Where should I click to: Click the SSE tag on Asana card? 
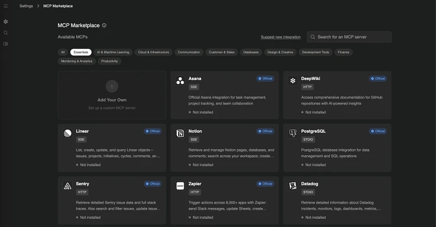[x=194, y=87]
